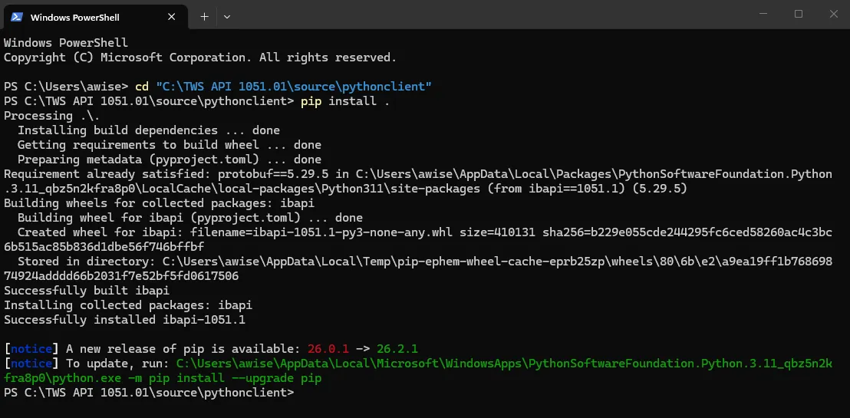Click the green 26.2.1 version number
Screen dimensions: 850x418
[x=397, y=349]
